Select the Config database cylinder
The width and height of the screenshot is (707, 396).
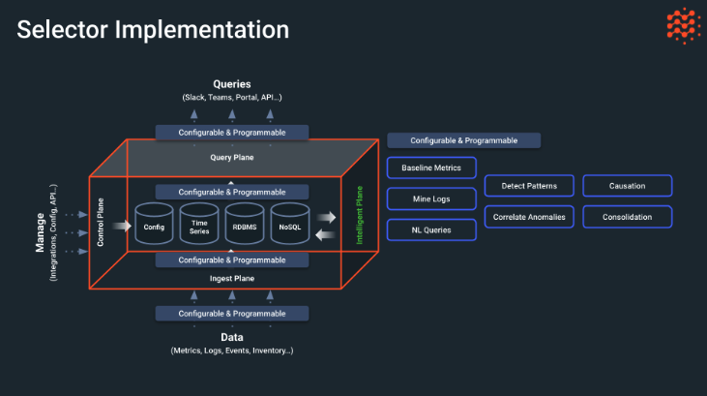(x=154, y=224)
